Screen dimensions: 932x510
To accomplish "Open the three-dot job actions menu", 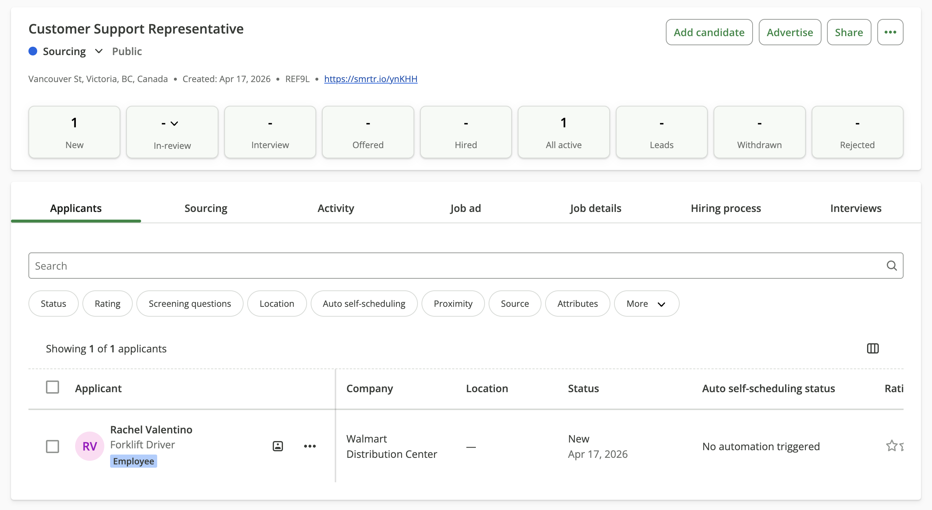I will pyautogui.click(x=890, y=32).
